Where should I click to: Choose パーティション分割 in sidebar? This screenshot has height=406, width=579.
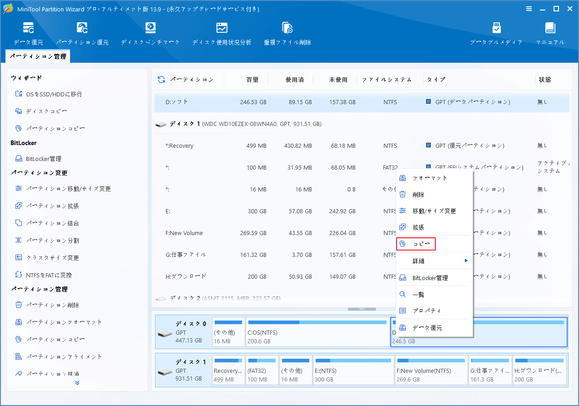[x=47, y=241]
